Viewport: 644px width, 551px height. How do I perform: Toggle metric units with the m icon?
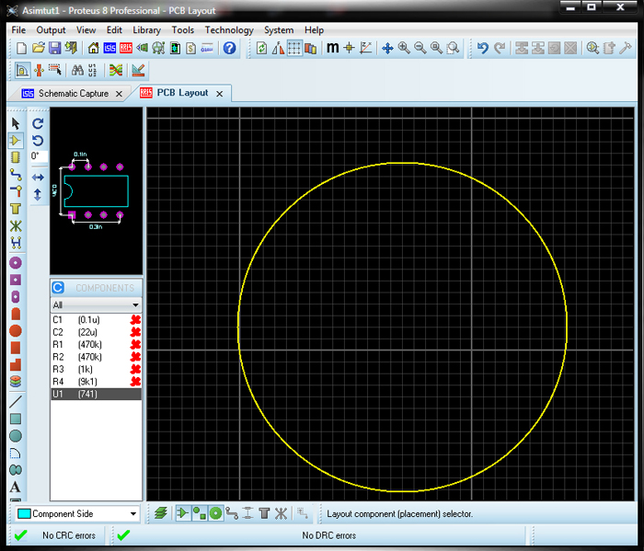point(333,49)
